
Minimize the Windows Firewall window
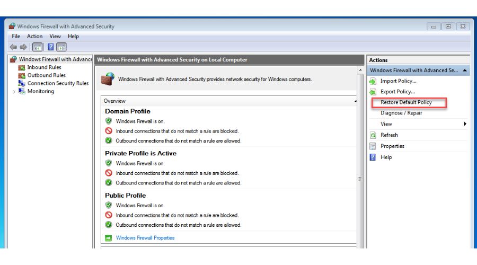434,26
